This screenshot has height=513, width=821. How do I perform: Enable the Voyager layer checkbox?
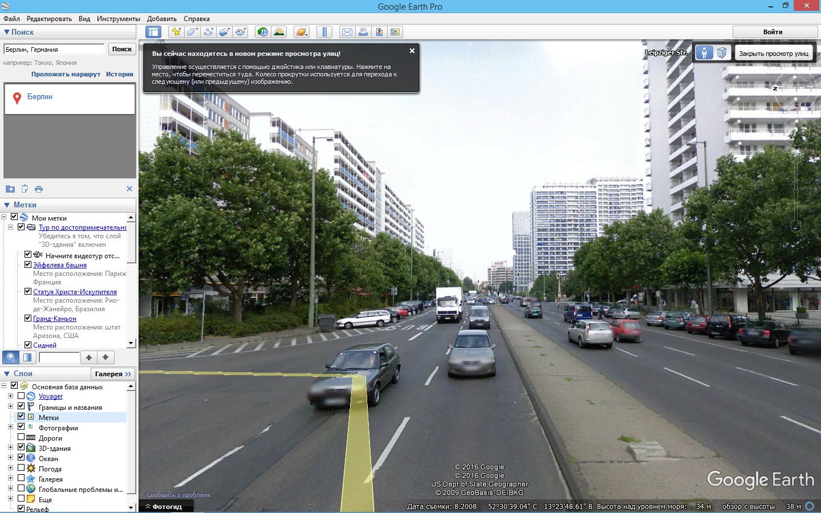coord(21,396)
